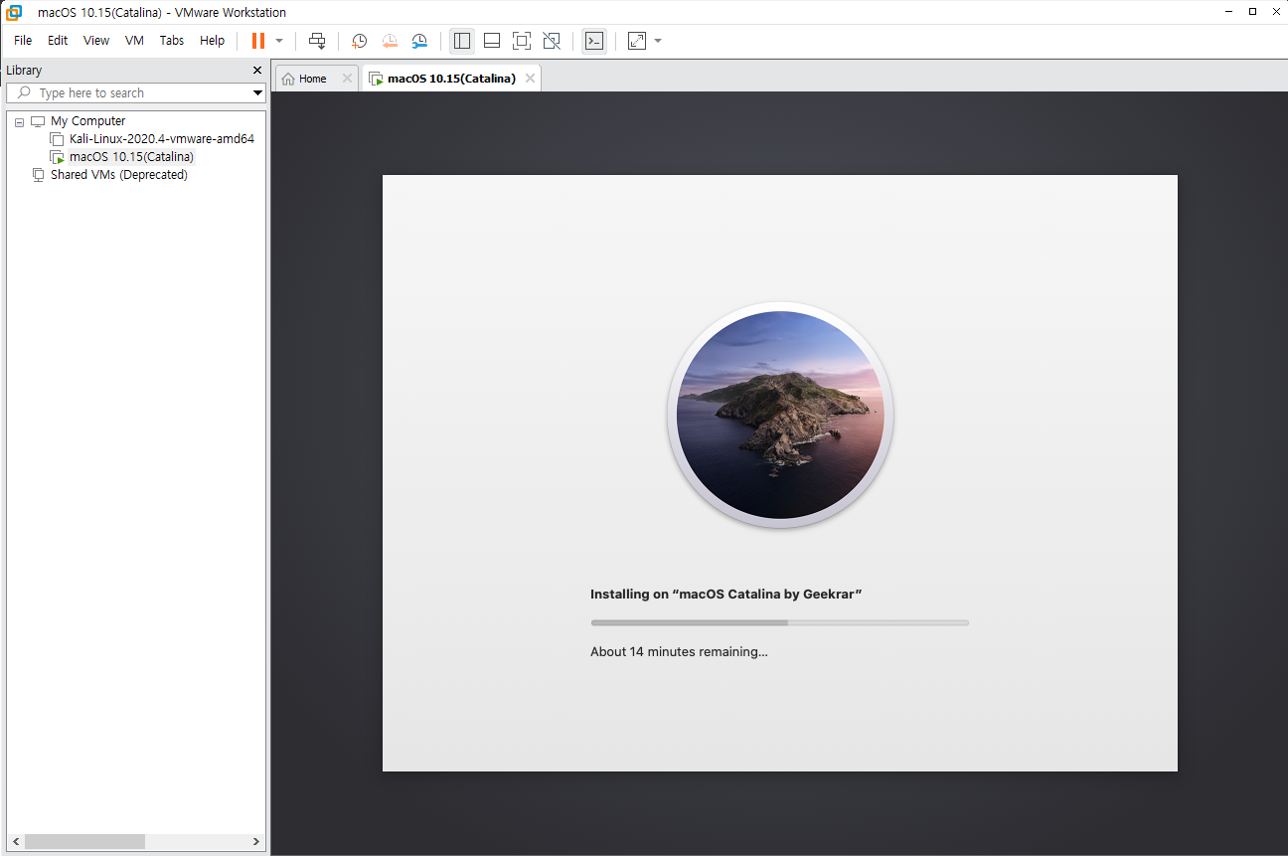The width and height of the screenshot is (1288, 856).
Task: Open the power options dropdown beside Pause
Action: coord(279,41)
